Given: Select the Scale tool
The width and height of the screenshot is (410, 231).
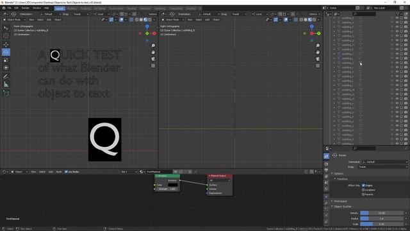Looking at the screenshot, I should point(6,60).
